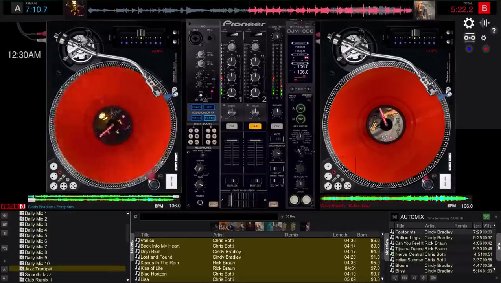Click the blue indicator dot at top right

[469, 49]
